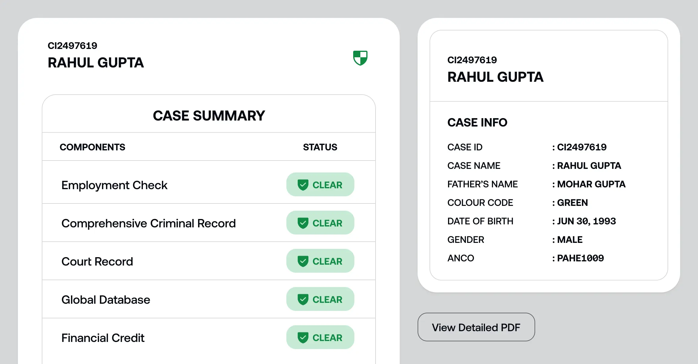Click the Employment Check component label

pyautogui.click(x=114, y=185)
